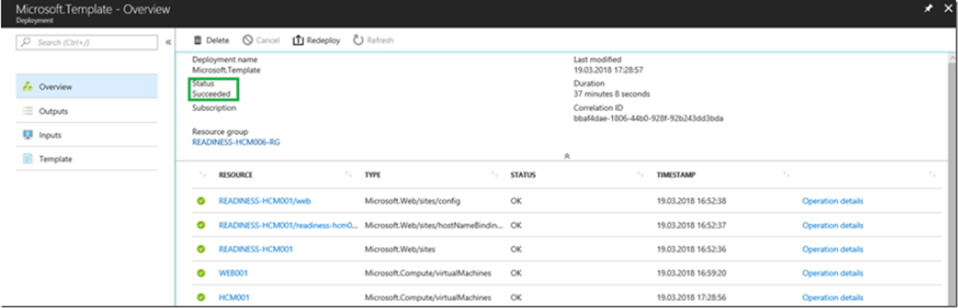Screen dimensions: 958x308
Task: Select timestamp '19.03.2018 16:59:20'
Action: click(692, 273)
